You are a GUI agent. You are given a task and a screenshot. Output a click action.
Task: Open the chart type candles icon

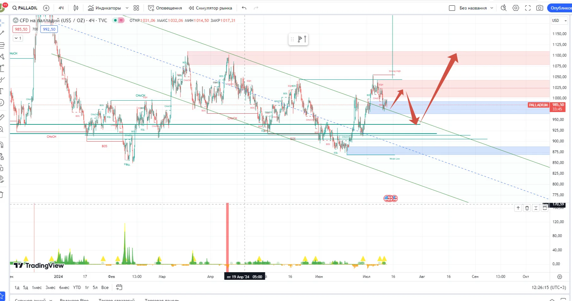click(76, 8)
